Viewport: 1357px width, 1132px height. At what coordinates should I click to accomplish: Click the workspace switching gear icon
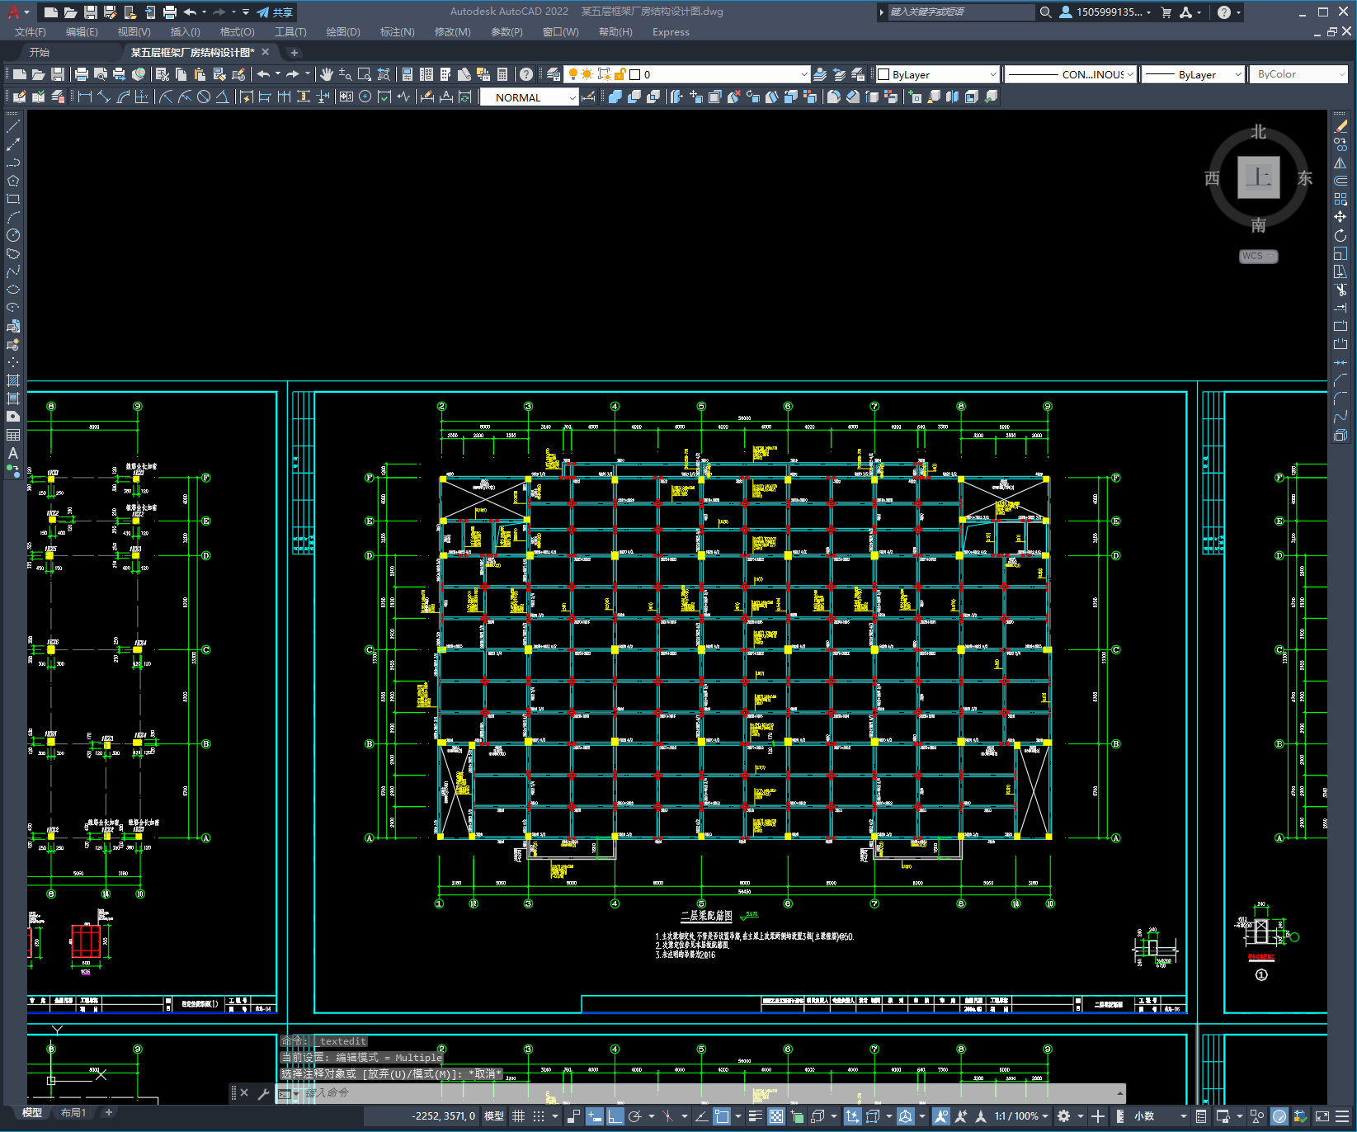(1064, 1116)
